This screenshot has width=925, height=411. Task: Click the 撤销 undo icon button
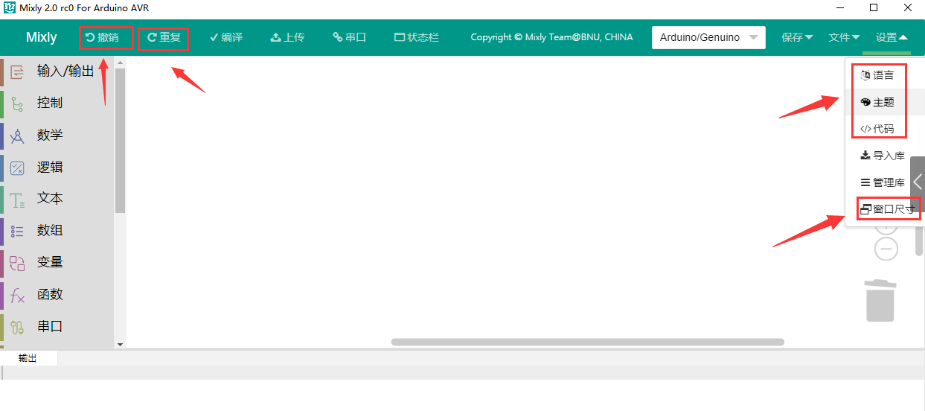[x=103, y=37]
